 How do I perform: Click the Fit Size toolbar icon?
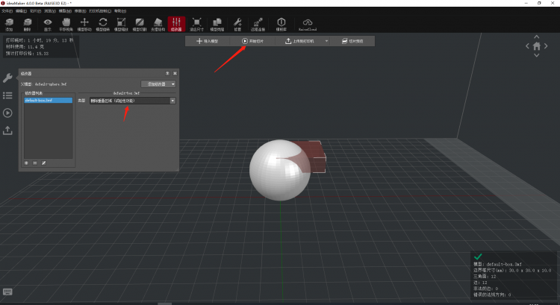(x=196, y=25)
